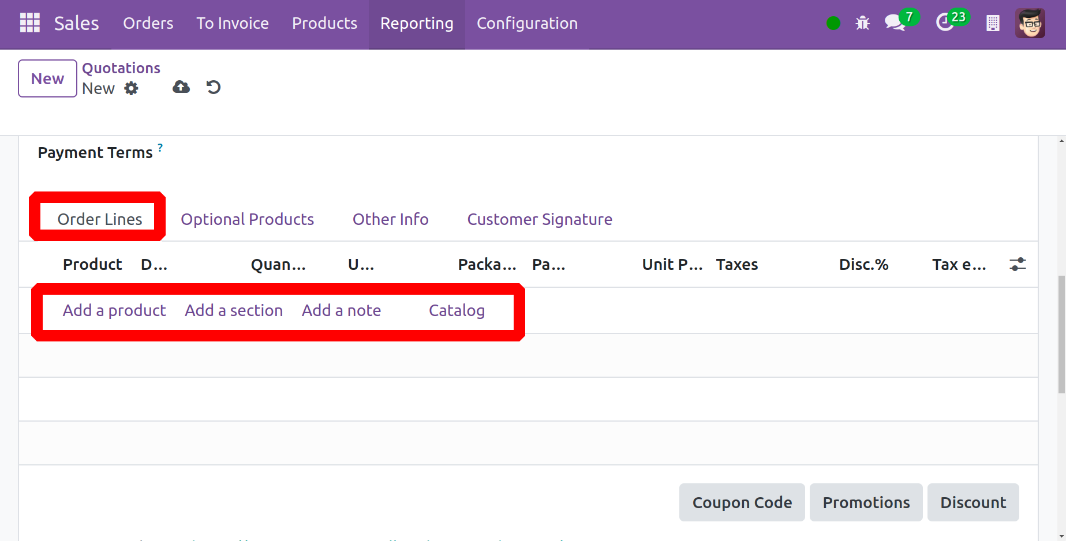Click the Catalog link
The width and height of the screenshot is (1066, 541).
click(x=457, y=310)
